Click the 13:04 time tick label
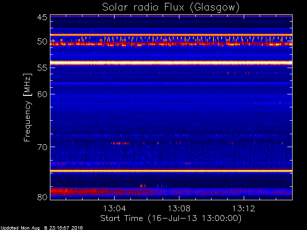The width and height of the screenshot is (307, 230). (x=114, y=209)
